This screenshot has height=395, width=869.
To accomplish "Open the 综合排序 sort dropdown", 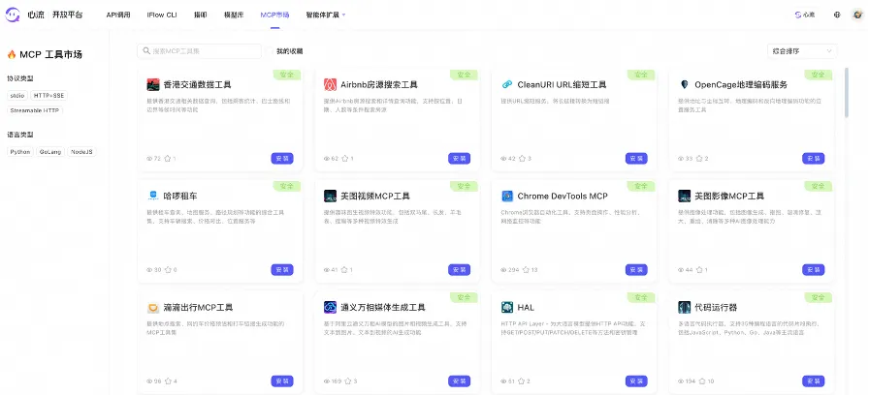I will tap(801, 50).
